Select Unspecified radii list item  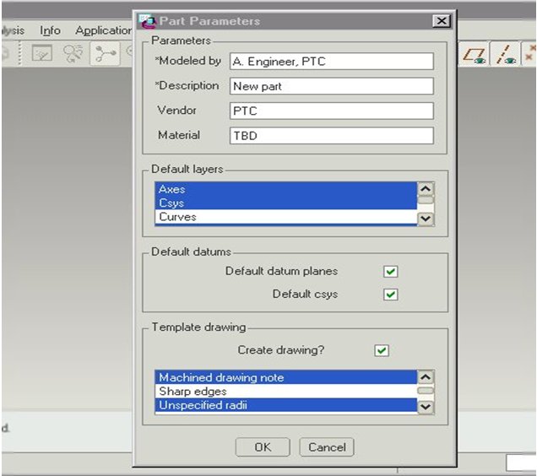point(286,405)
